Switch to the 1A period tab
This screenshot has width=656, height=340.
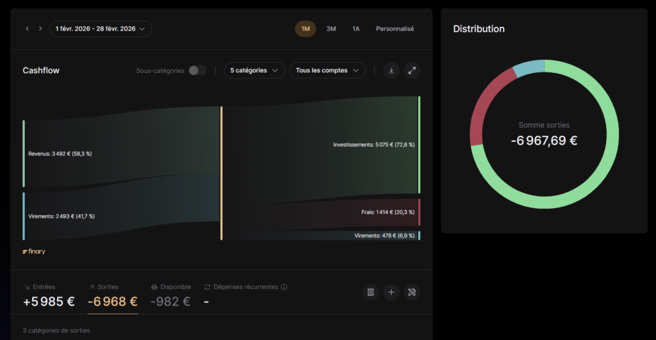pyautogui.click(x=356, y=29)
